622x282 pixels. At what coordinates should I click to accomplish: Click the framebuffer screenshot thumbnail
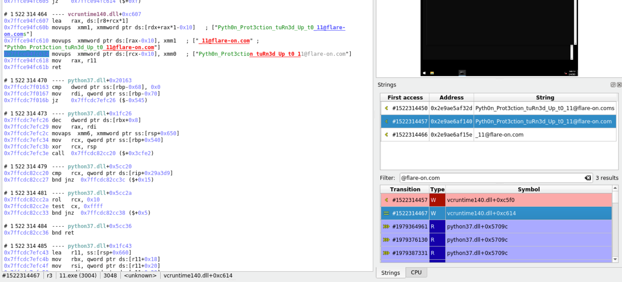coord(499,38)
